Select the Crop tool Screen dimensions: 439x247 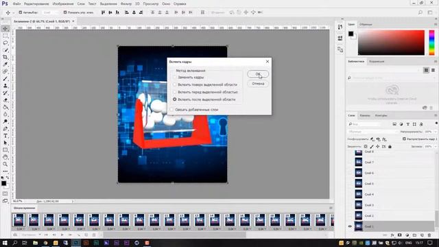tap(5, 57)
